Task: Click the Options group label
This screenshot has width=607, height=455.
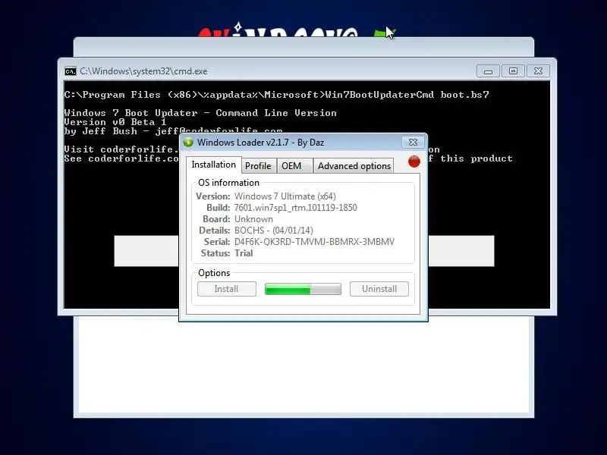Action: pos(214,273)
